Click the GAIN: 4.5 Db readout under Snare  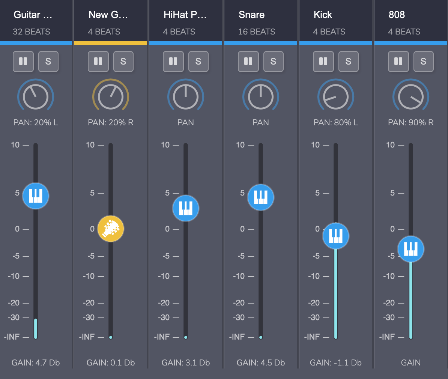point(260,362)
